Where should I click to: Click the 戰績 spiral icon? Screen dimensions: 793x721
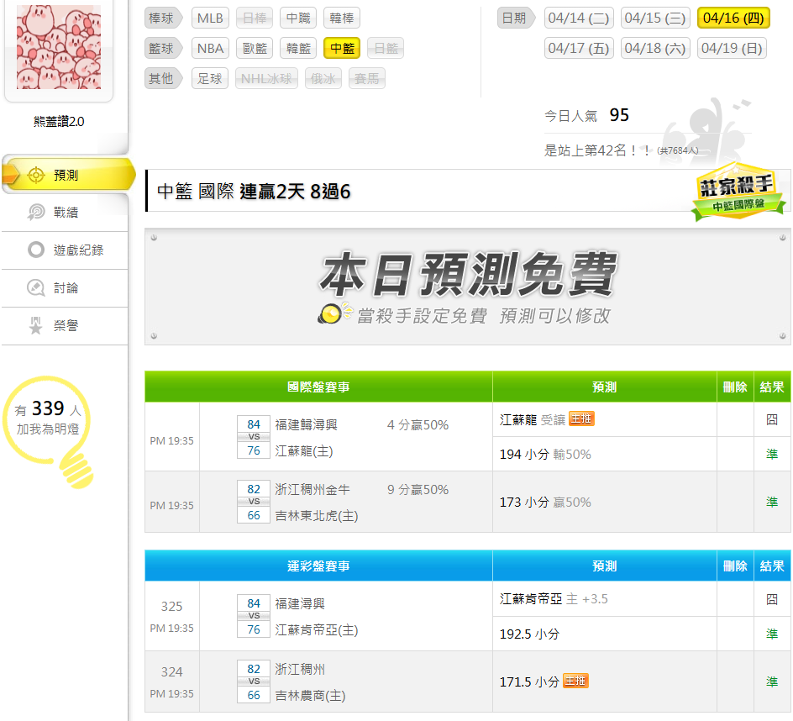36,213
